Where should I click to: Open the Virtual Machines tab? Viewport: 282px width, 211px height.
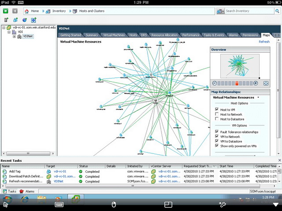(114, 35)
